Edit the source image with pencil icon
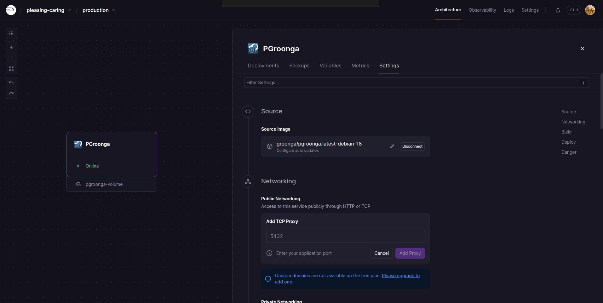This screenshot has height=303, width=603. [392, 146]
